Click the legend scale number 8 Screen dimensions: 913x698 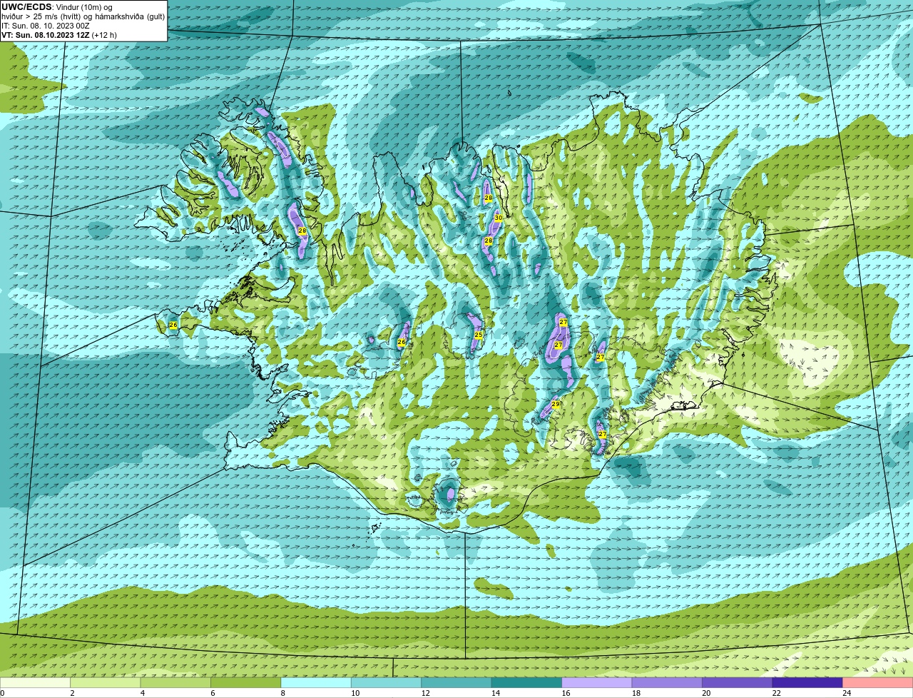[x=282, y=693]
